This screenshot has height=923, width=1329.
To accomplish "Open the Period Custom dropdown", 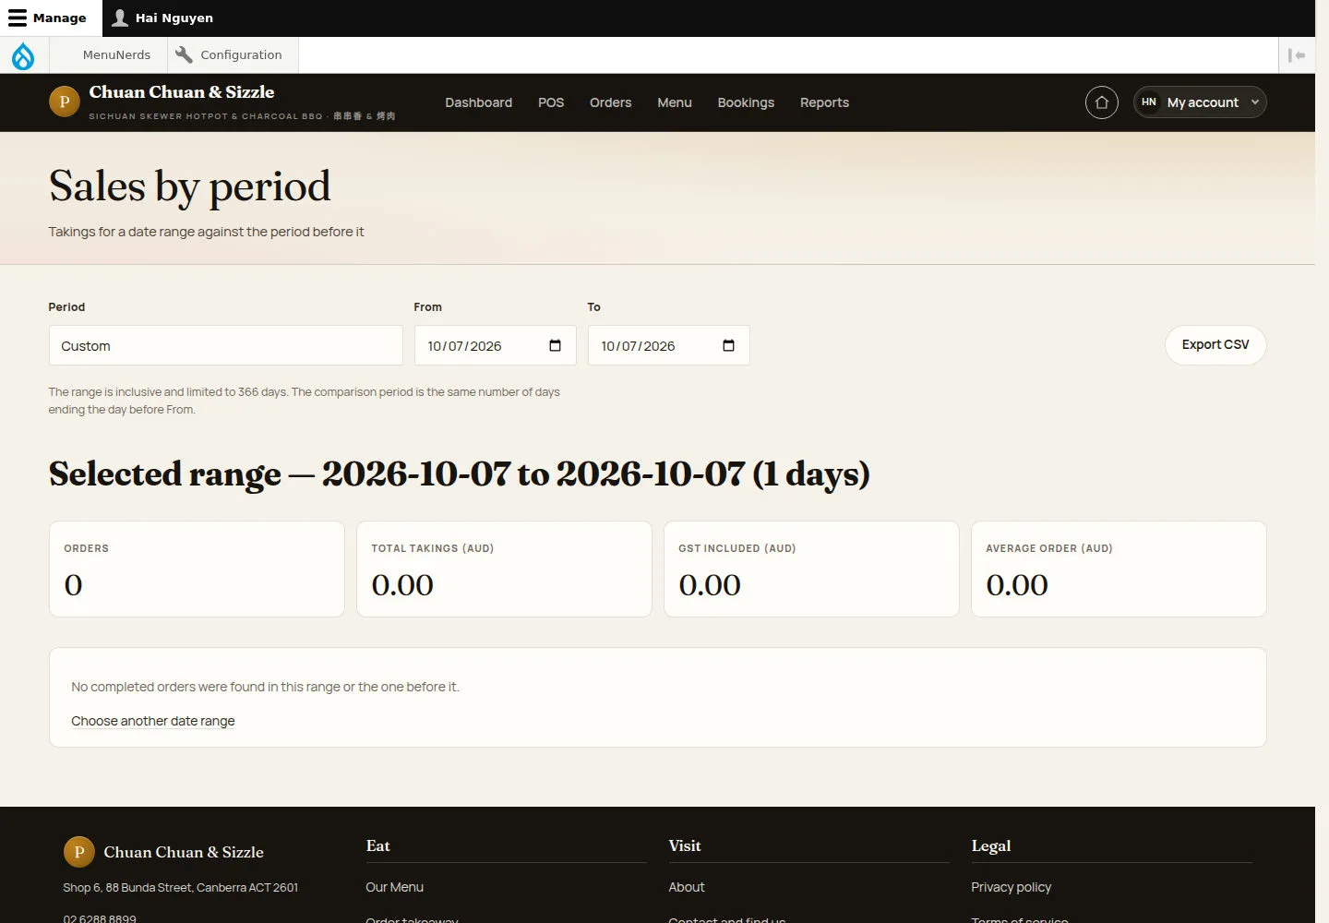I will click(x=226, y=345).
